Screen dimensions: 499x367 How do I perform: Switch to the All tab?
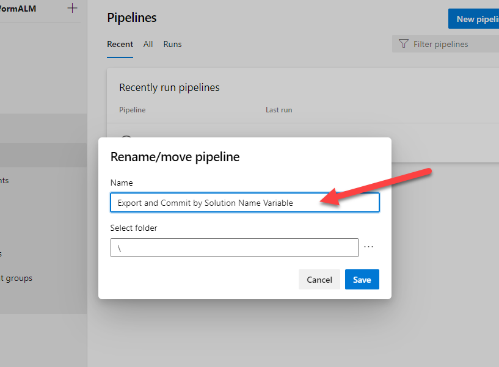click(148, 44)
